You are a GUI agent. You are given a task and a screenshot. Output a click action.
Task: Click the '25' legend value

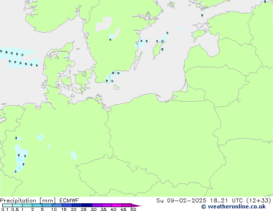click(x=84, y=209)
